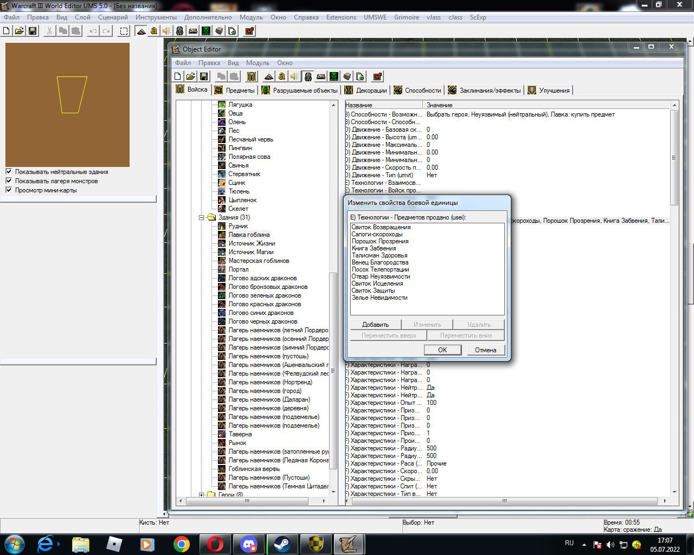Click Test Map checkmark icon in main toolbar
This screenshot has width=694, height=555.
coord(249,31)
